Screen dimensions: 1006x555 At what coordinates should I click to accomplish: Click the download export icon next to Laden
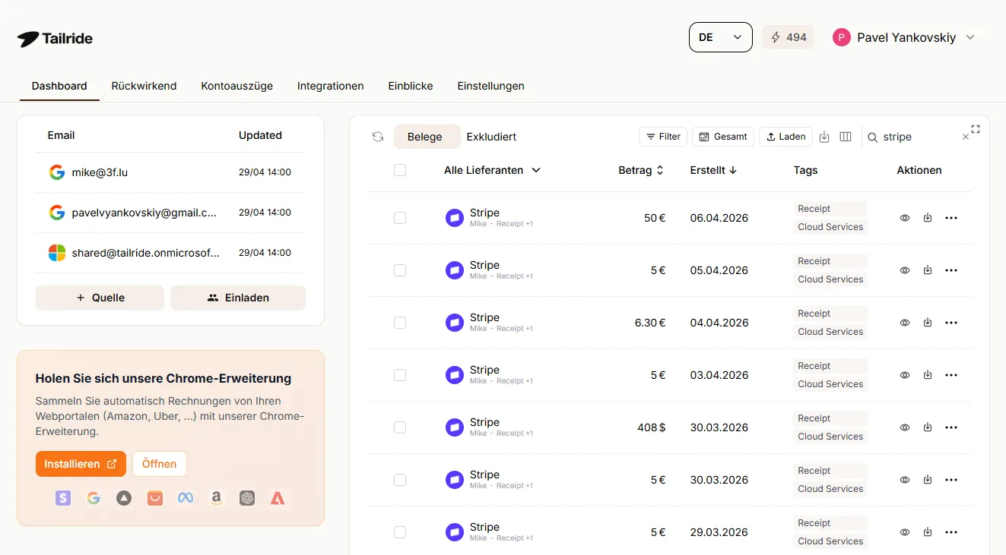tap(824, 137)
